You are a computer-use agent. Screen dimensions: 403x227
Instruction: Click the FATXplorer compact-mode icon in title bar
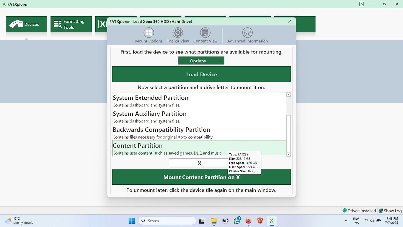[361, 4]
